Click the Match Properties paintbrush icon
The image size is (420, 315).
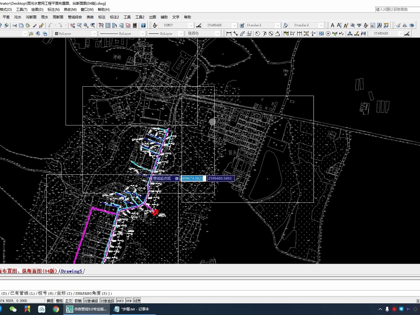coord(35,25)
